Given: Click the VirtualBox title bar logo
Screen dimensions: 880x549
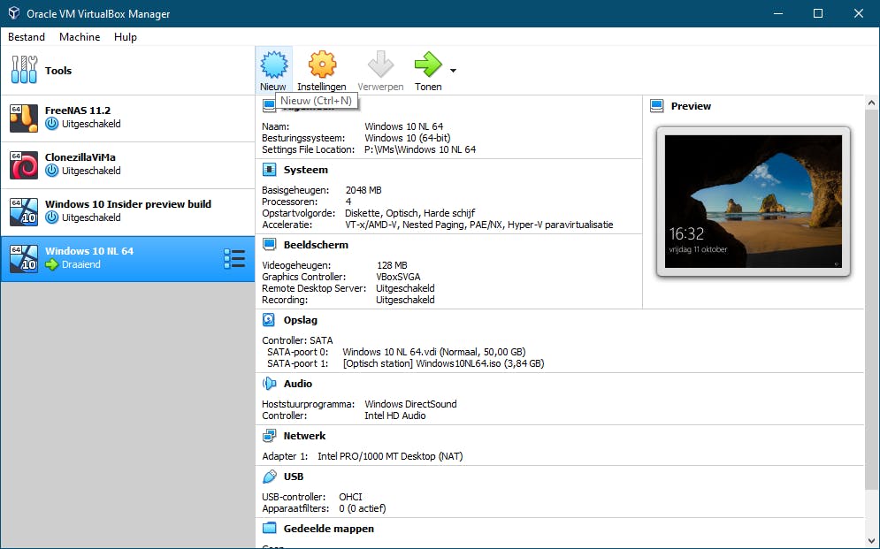Looking at the screenshot, I should (14, 13).
